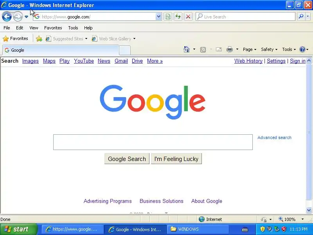This screenshot has height=235, width=313.
Task: Expand the Home button dropdown arrow
Action: coord(194,49)
